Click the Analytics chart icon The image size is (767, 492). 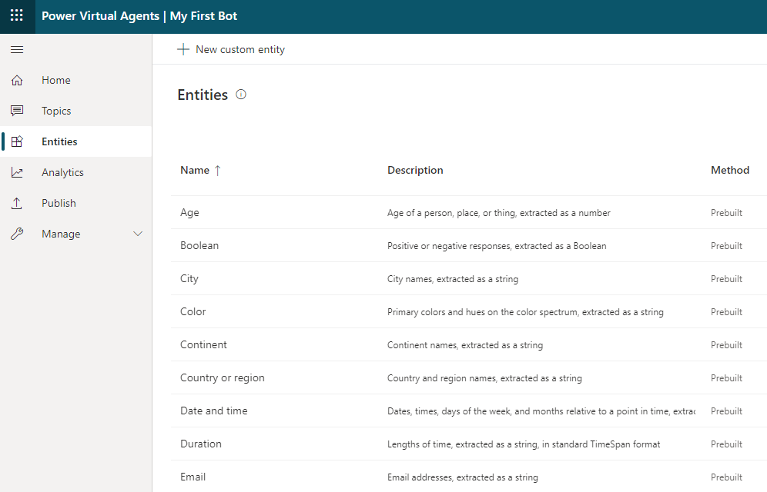17,172
